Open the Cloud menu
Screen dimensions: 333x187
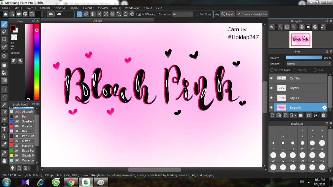click(x=148, y=8)
